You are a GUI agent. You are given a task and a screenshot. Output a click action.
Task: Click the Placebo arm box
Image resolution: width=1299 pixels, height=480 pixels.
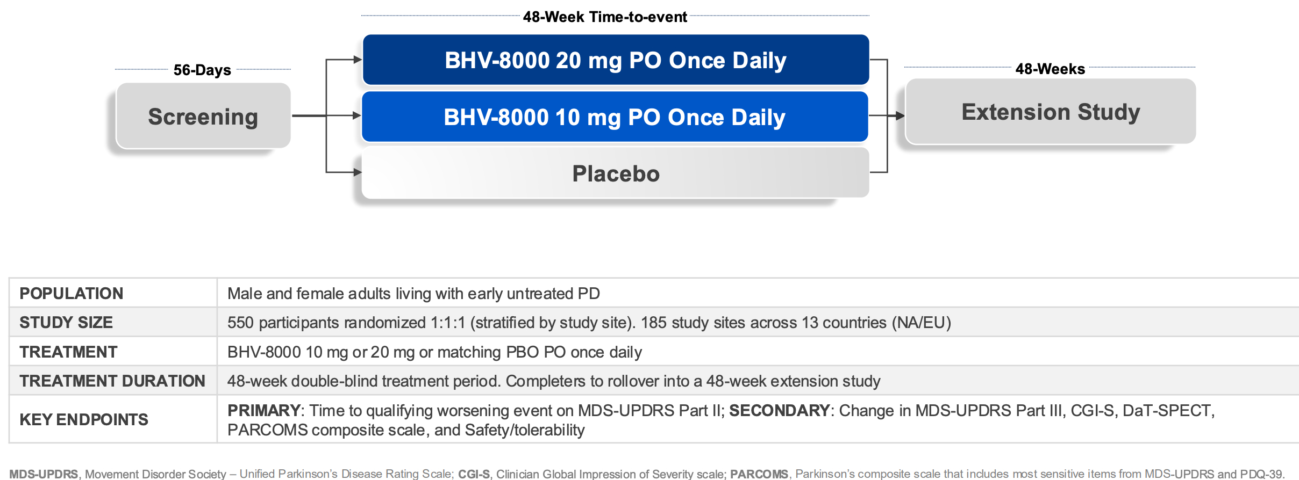(x=616, y=173)
